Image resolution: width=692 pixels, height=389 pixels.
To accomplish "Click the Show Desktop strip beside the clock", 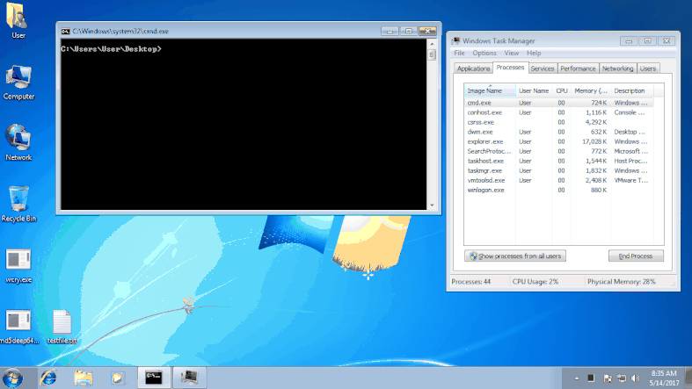I will (x=688, y=378).
